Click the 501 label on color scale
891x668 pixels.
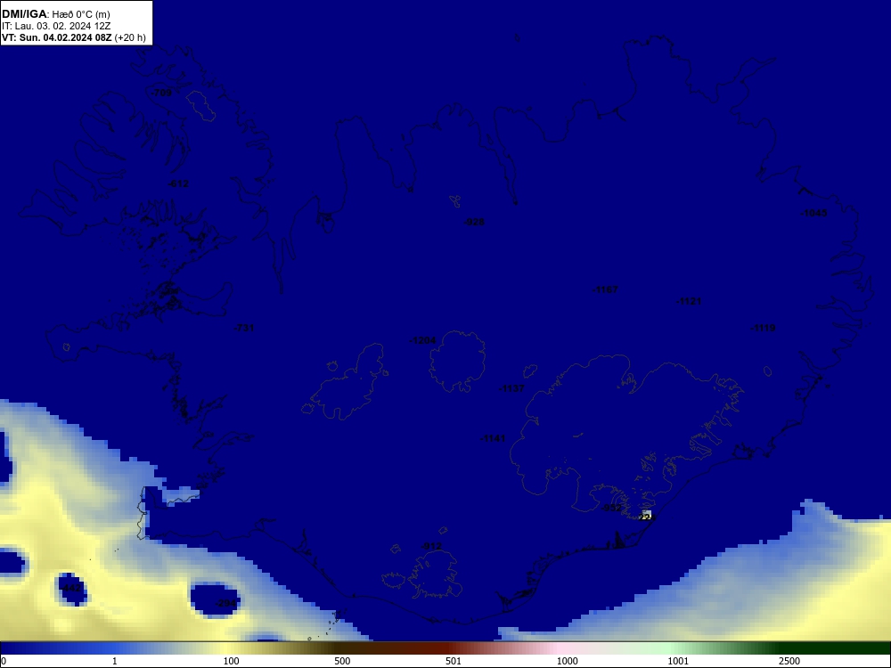(x=454, y=661)
